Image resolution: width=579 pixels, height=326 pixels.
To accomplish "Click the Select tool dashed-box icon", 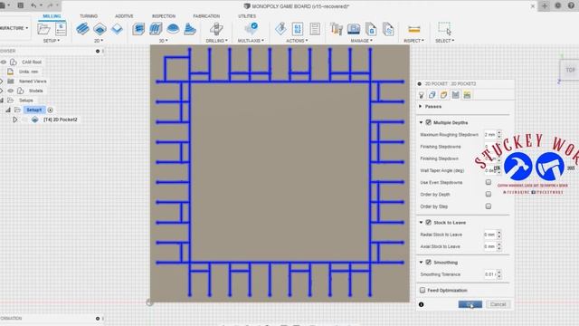I will 444,28.
